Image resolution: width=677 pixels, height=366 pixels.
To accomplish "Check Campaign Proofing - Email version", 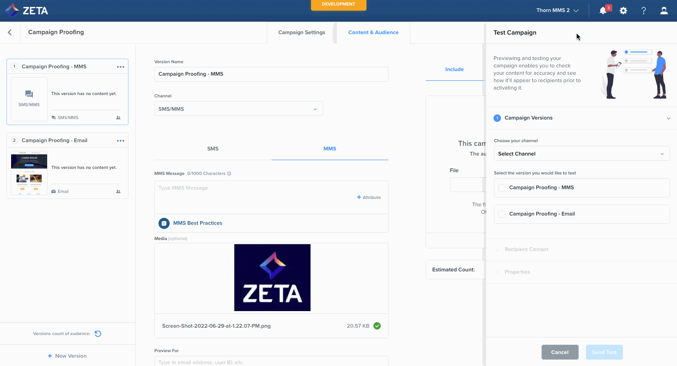I will pos(502,214).
